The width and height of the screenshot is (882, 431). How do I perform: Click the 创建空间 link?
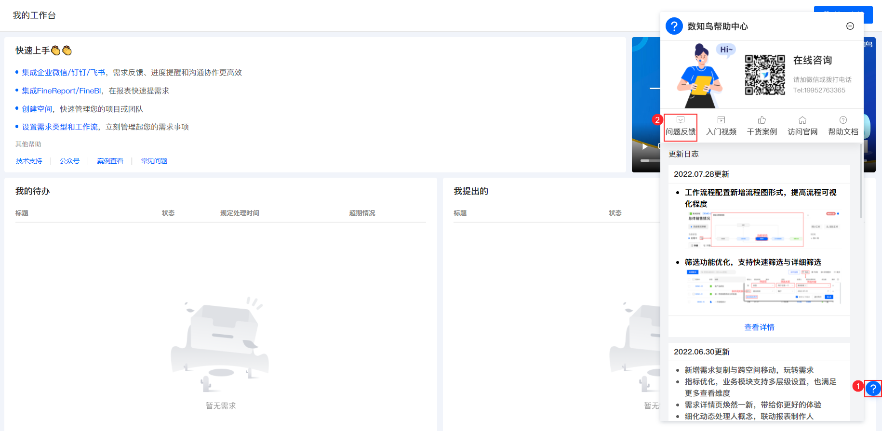37,109
